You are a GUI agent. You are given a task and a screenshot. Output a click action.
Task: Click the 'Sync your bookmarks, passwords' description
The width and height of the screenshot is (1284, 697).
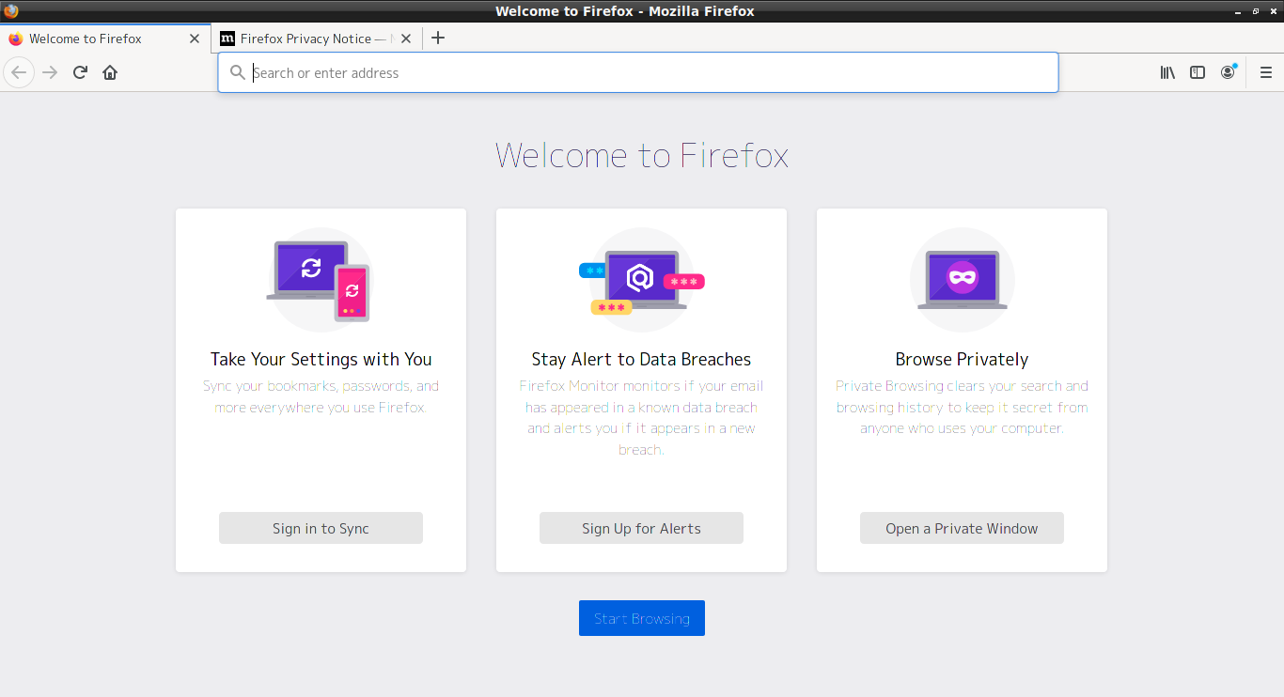point(321,396)
